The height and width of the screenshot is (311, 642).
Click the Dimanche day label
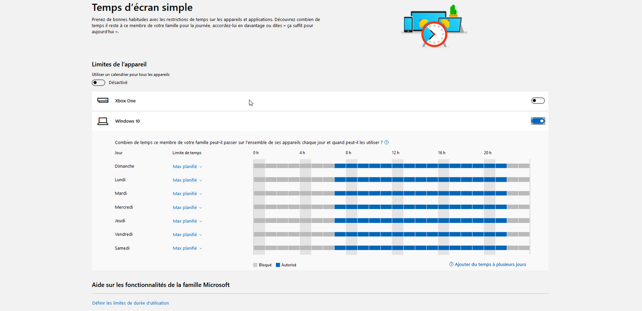click(x=125, y=166)
